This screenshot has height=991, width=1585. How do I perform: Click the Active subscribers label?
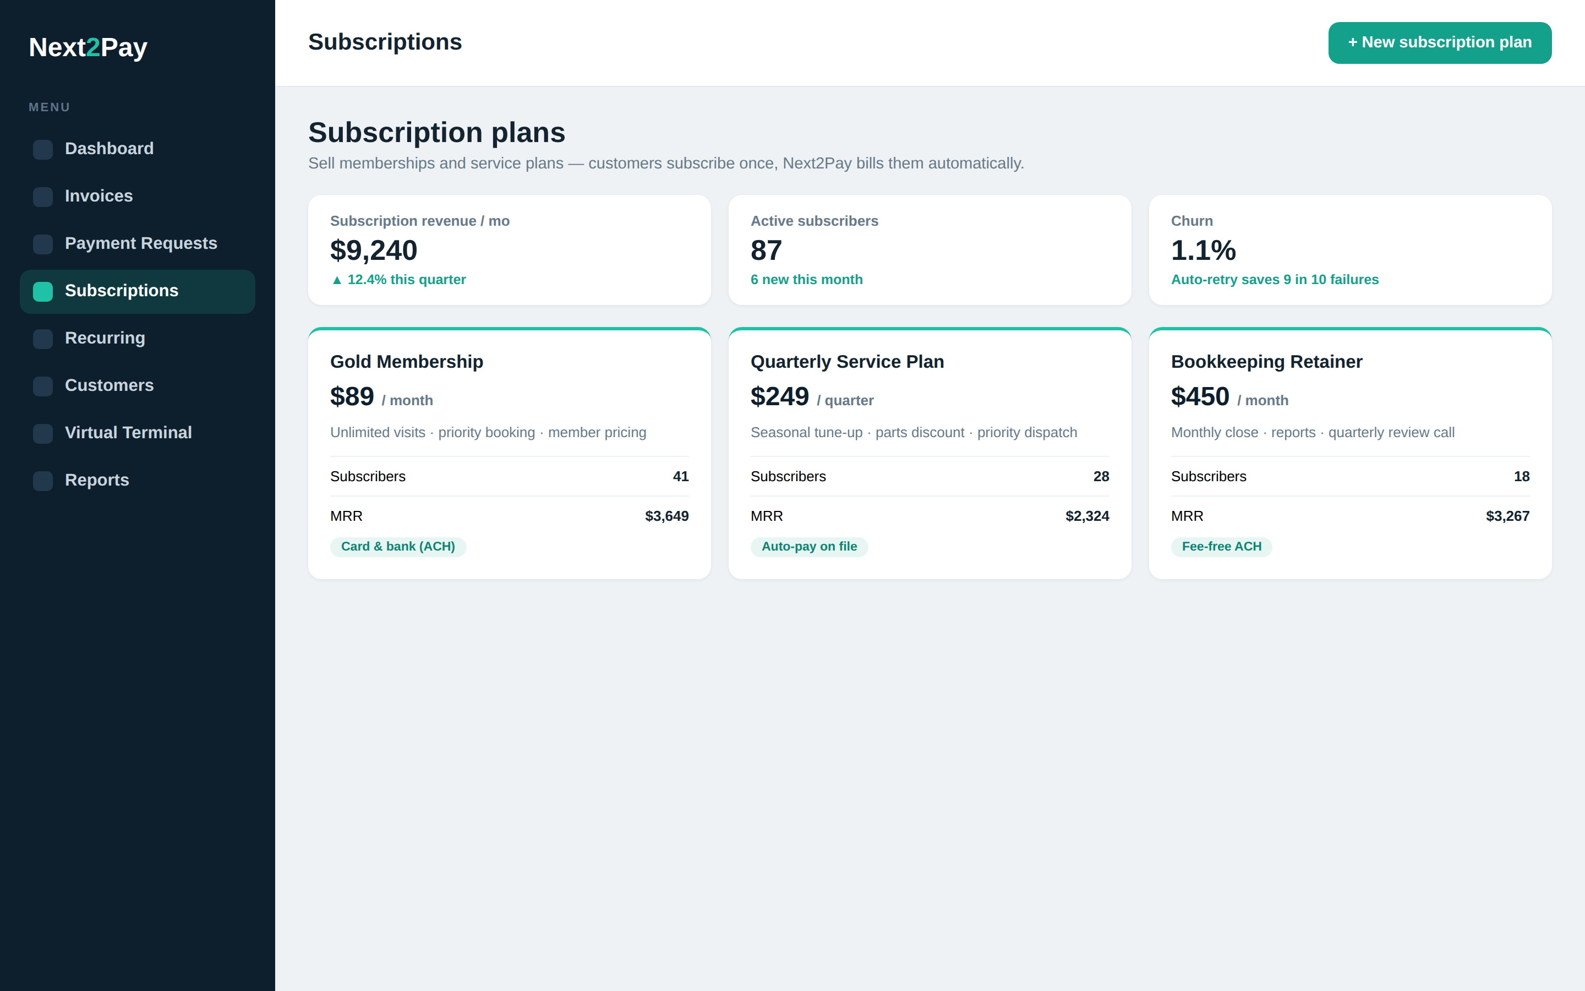pos(814,221)
